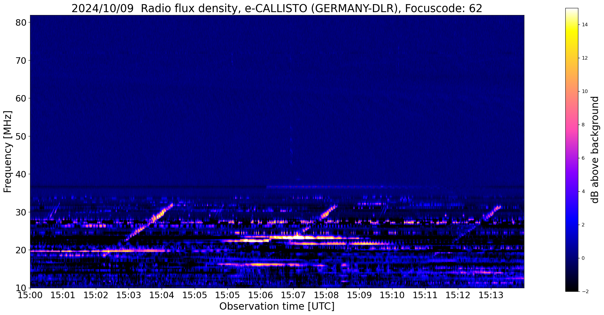Viewport: 604px width, 315px height.
Task: Click the 15:13 time tick label
Action: 491,296
